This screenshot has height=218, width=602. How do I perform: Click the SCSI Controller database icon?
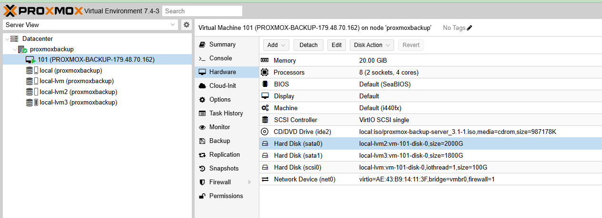click(x=265, y=120)
